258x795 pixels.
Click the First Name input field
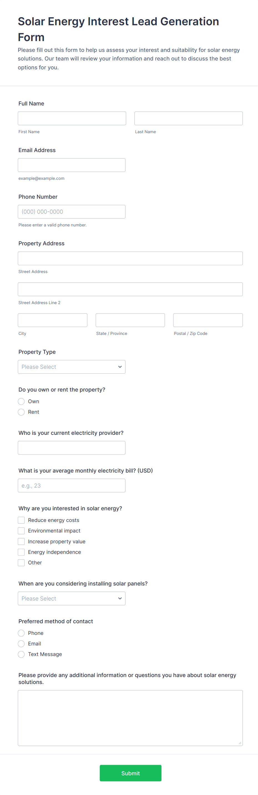pyautogui.click(x=72, y=118)
